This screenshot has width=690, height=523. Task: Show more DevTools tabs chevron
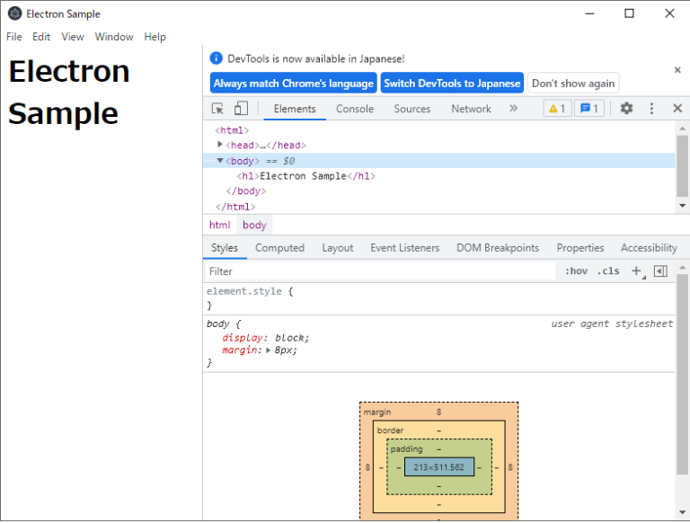(513, 109)
